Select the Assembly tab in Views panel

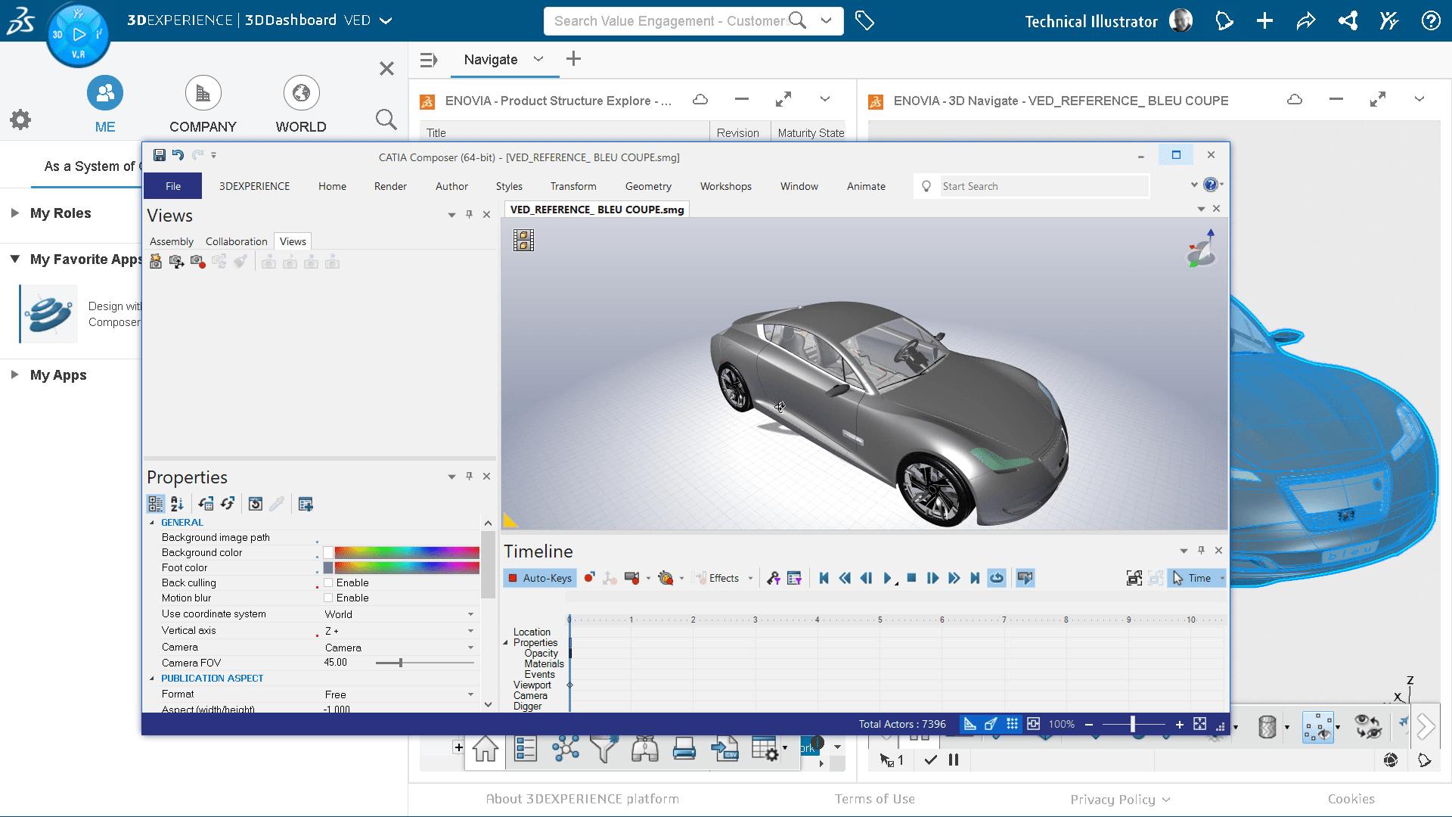172,241
